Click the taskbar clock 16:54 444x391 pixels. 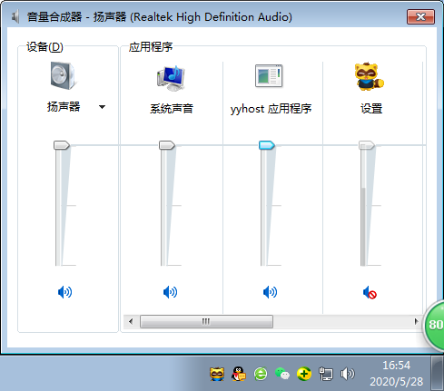click(x=397, y=366)
